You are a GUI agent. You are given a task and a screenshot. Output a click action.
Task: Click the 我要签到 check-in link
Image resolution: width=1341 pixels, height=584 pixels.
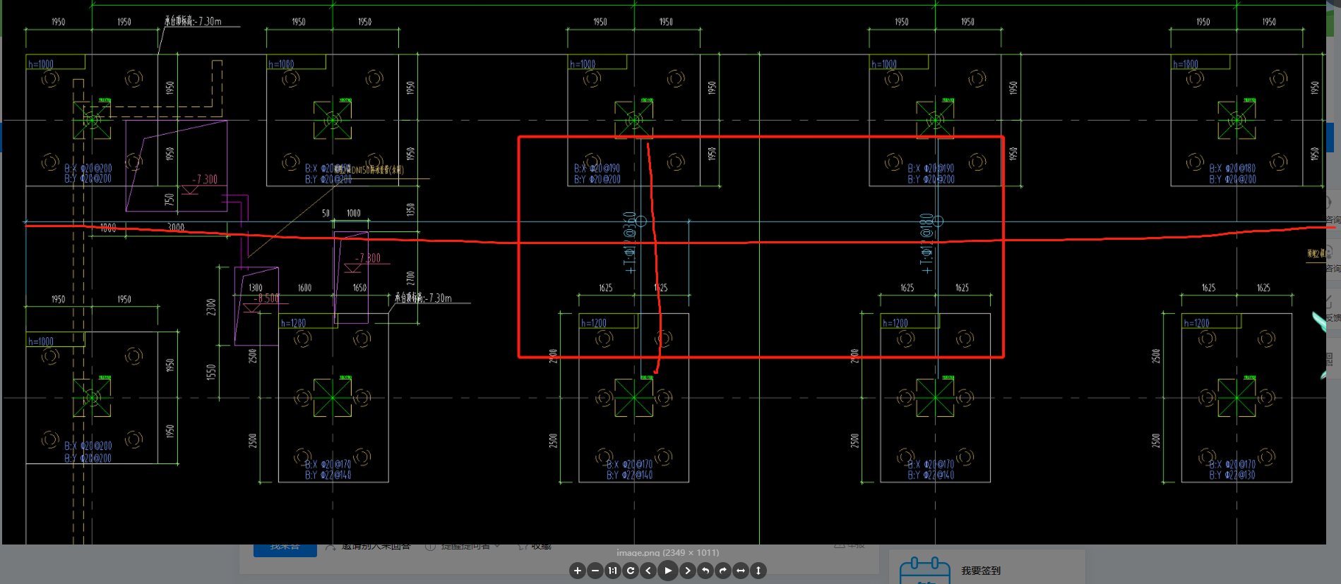pos(981,571)
